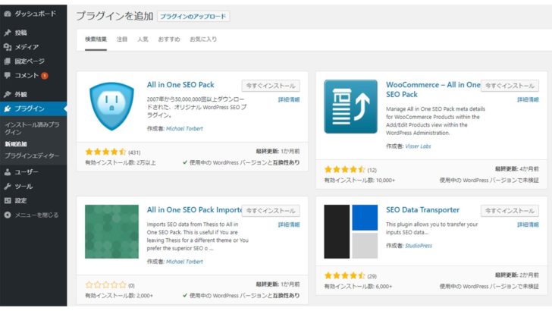Click the ユーザー person icon
552x311 pixels.
pos(8,172)
